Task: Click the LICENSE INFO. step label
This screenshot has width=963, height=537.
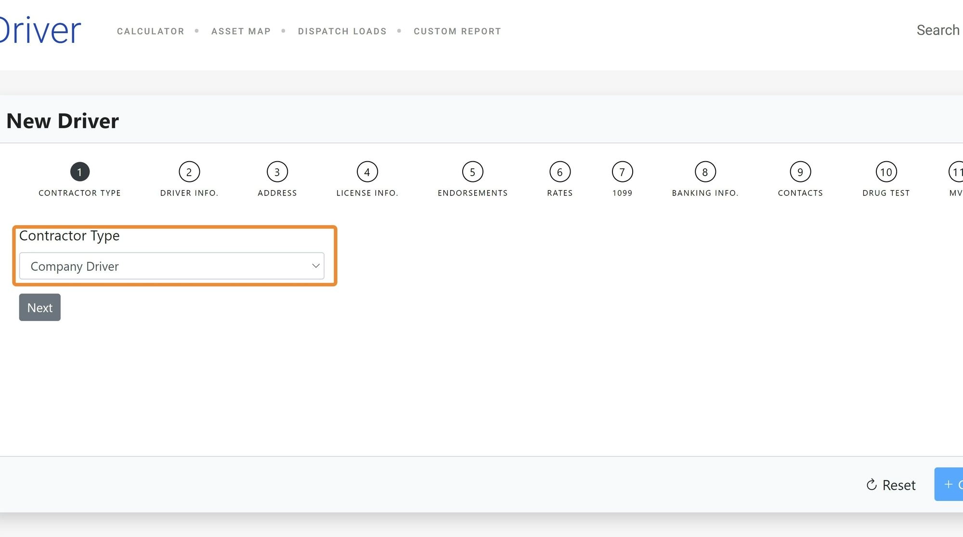Action: [367, 193]
